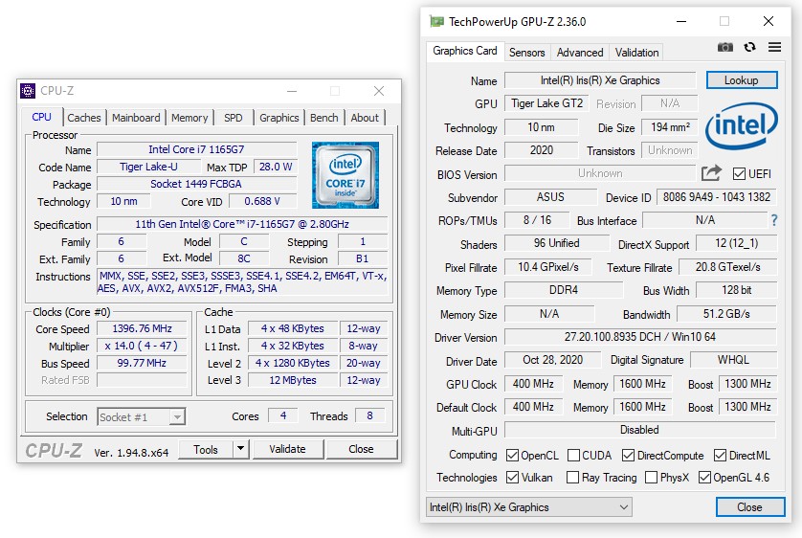This screenshot has width=802, height=538.
Task: Click the Threads value 8
Action: [x=369, y=415]
